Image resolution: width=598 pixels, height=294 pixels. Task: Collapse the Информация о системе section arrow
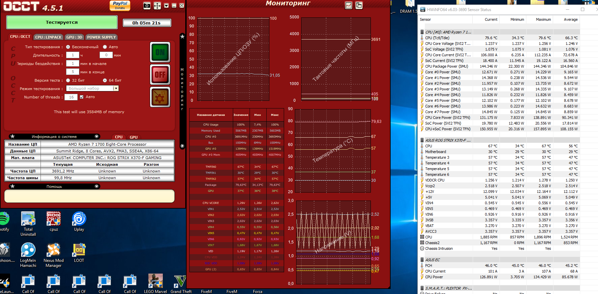(96, 136)
